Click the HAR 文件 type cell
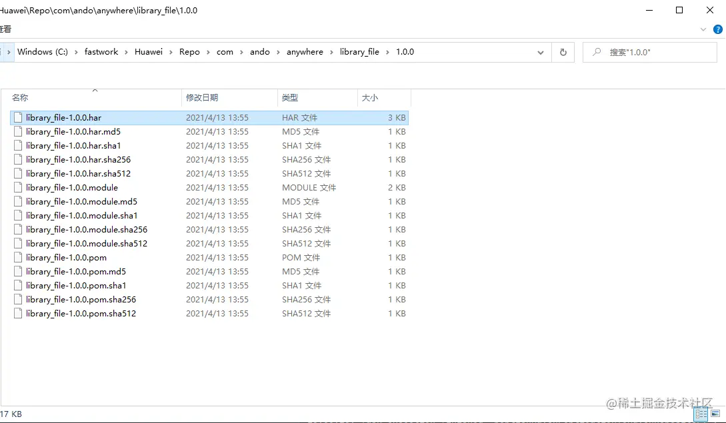Image resolution: width=726 pixels, height=423 pixels. point(299,117)
